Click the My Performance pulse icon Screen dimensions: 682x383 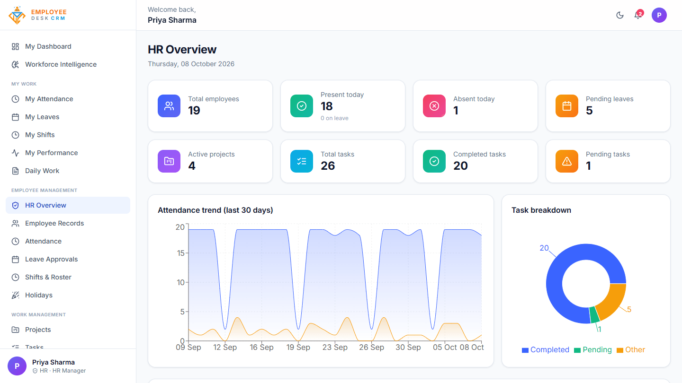[16, 153]
